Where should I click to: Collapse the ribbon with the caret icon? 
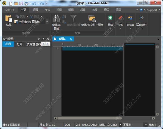click(137, 10)
